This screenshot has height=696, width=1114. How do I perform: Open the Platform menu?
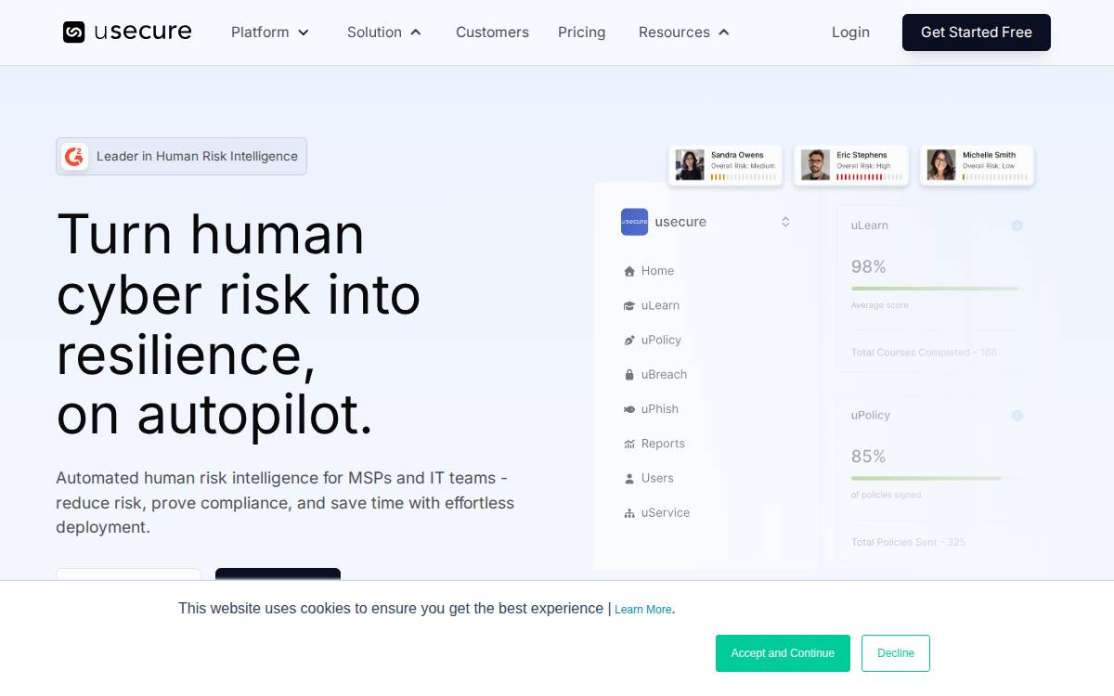tap(270, 32)
